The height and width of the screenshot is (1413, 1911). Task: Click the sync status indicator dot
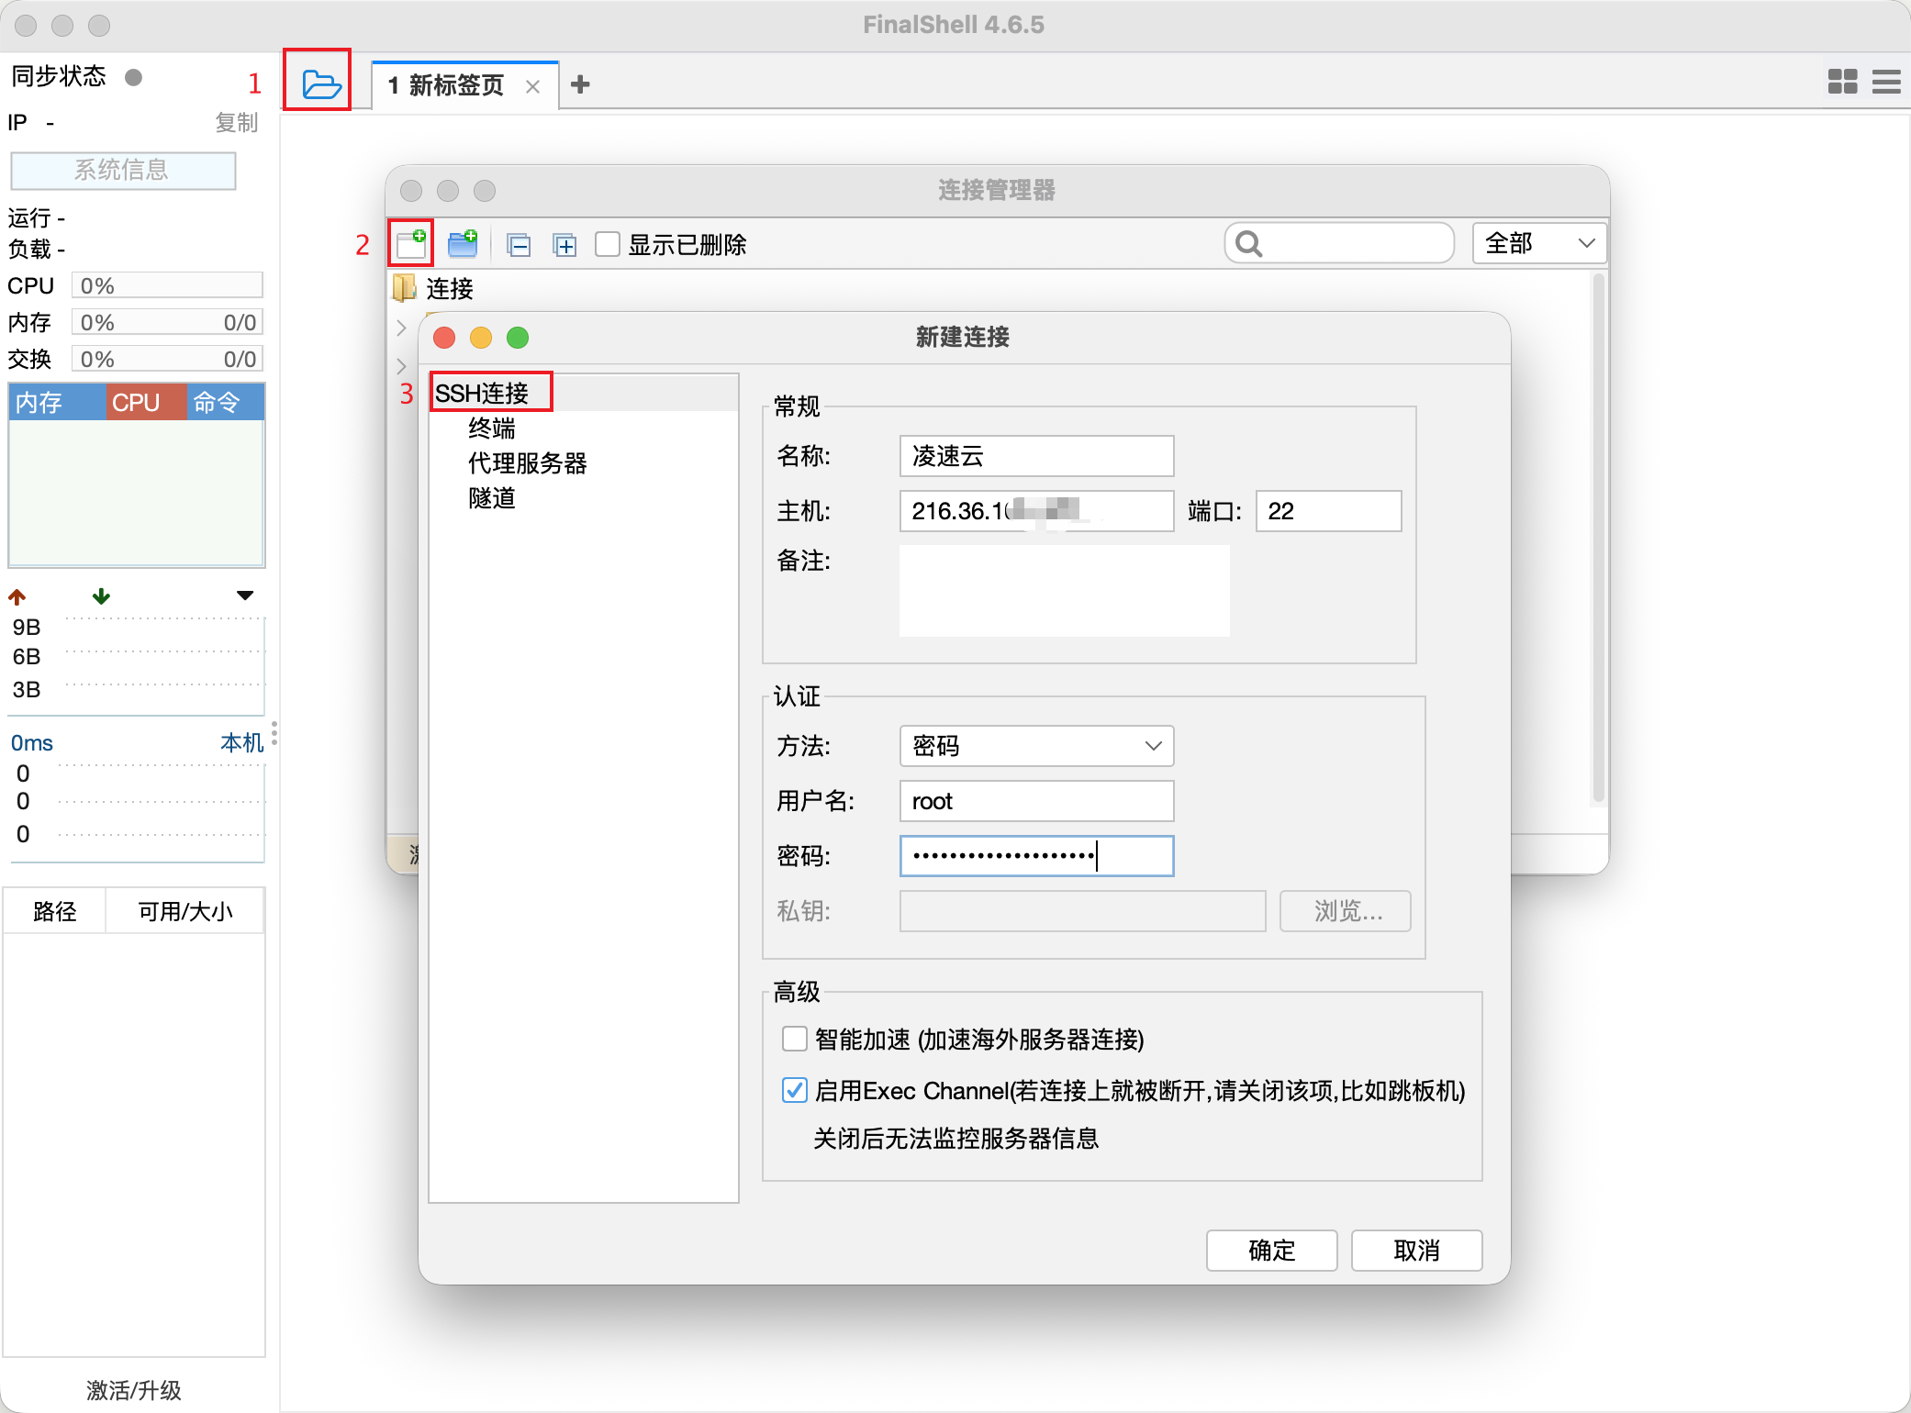pyautogui.click(x=134, y=77)
